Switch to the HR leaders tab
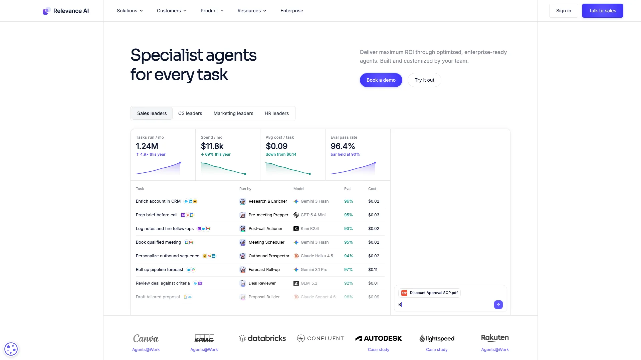The image size is (641, 360). pos(277,113)
